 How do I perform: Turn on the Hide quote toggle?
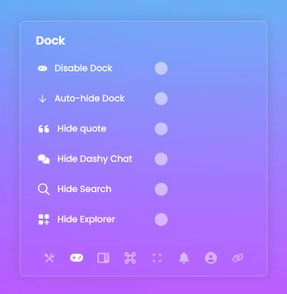161,129
